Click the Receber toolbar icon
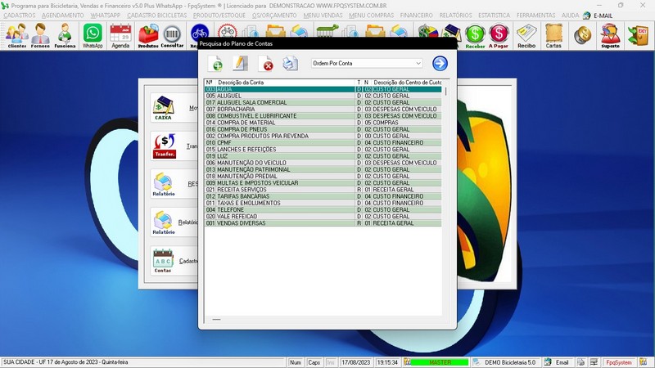 point(475,35)
